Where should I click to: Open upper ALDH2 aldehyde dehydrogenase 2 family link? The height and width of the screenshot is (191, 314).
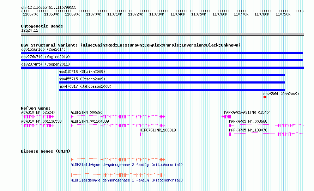tap(127, 165)
